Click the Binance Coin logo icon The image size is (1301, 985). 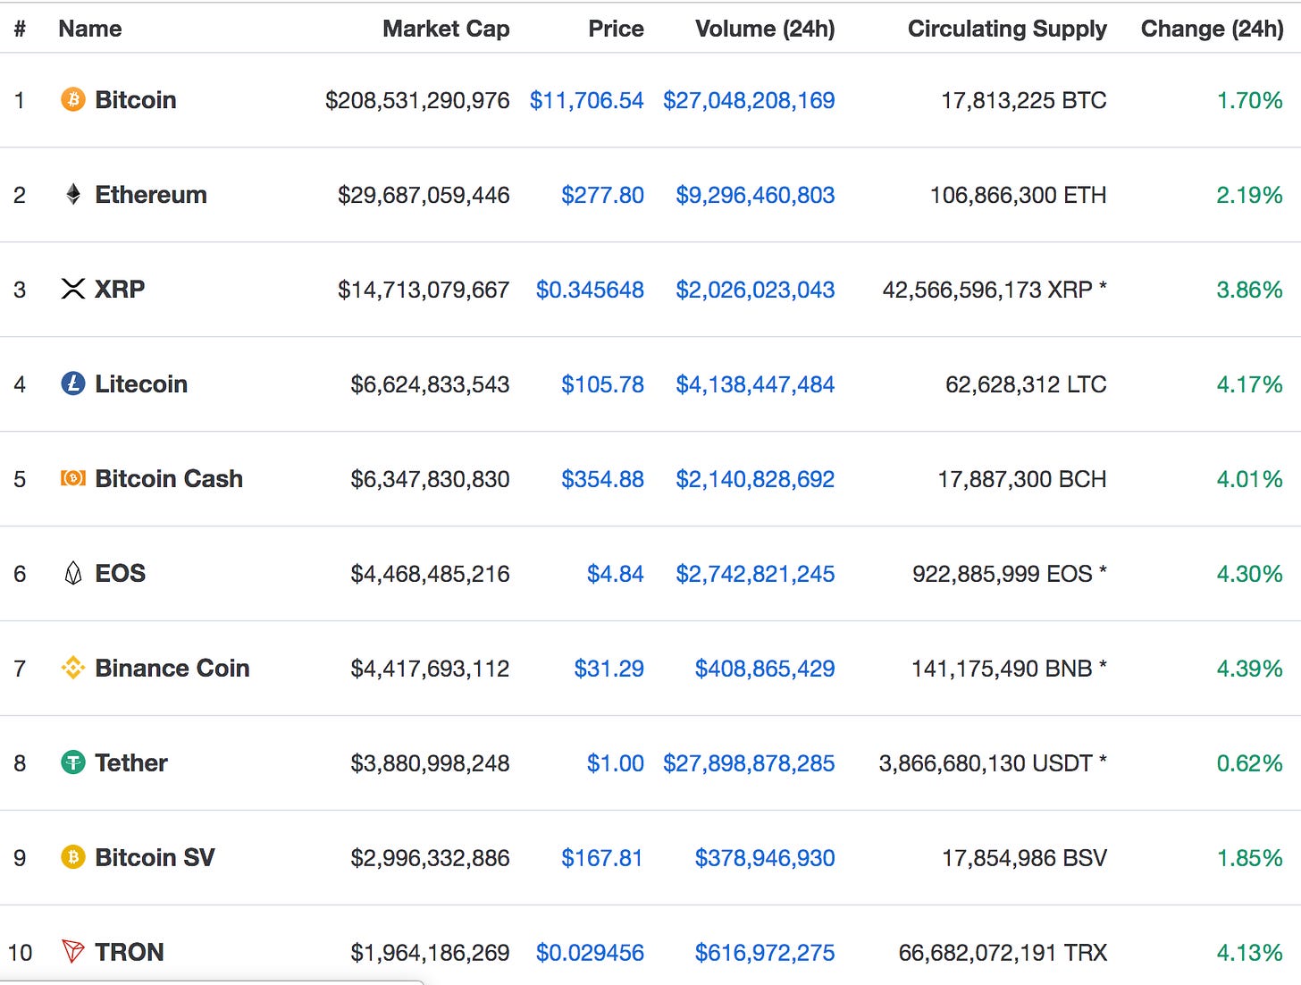[73, 668]
